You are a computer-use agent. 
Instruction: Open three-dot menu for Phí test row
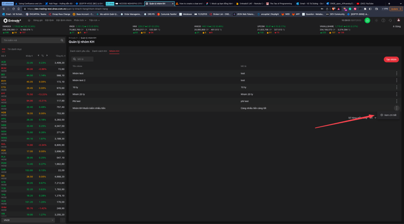pyautogui.click(x=397, y=101)
